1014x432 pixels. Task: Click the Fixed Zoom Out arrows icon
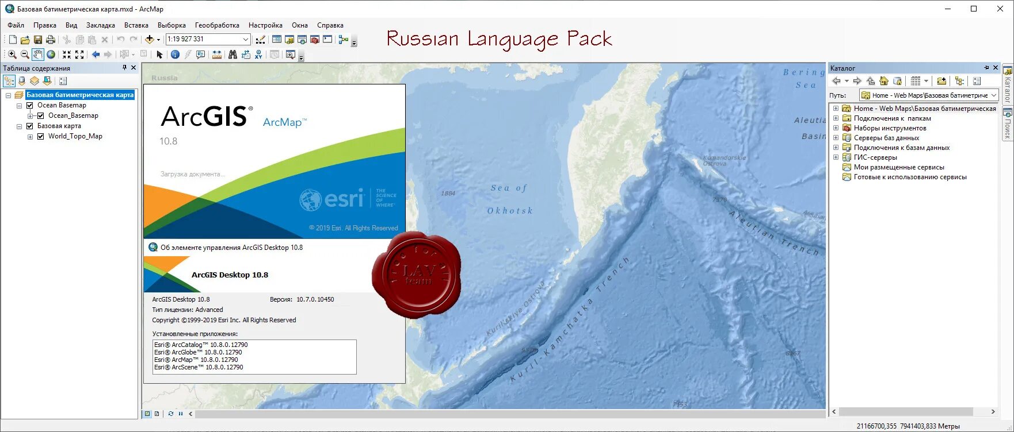[79, 55]
